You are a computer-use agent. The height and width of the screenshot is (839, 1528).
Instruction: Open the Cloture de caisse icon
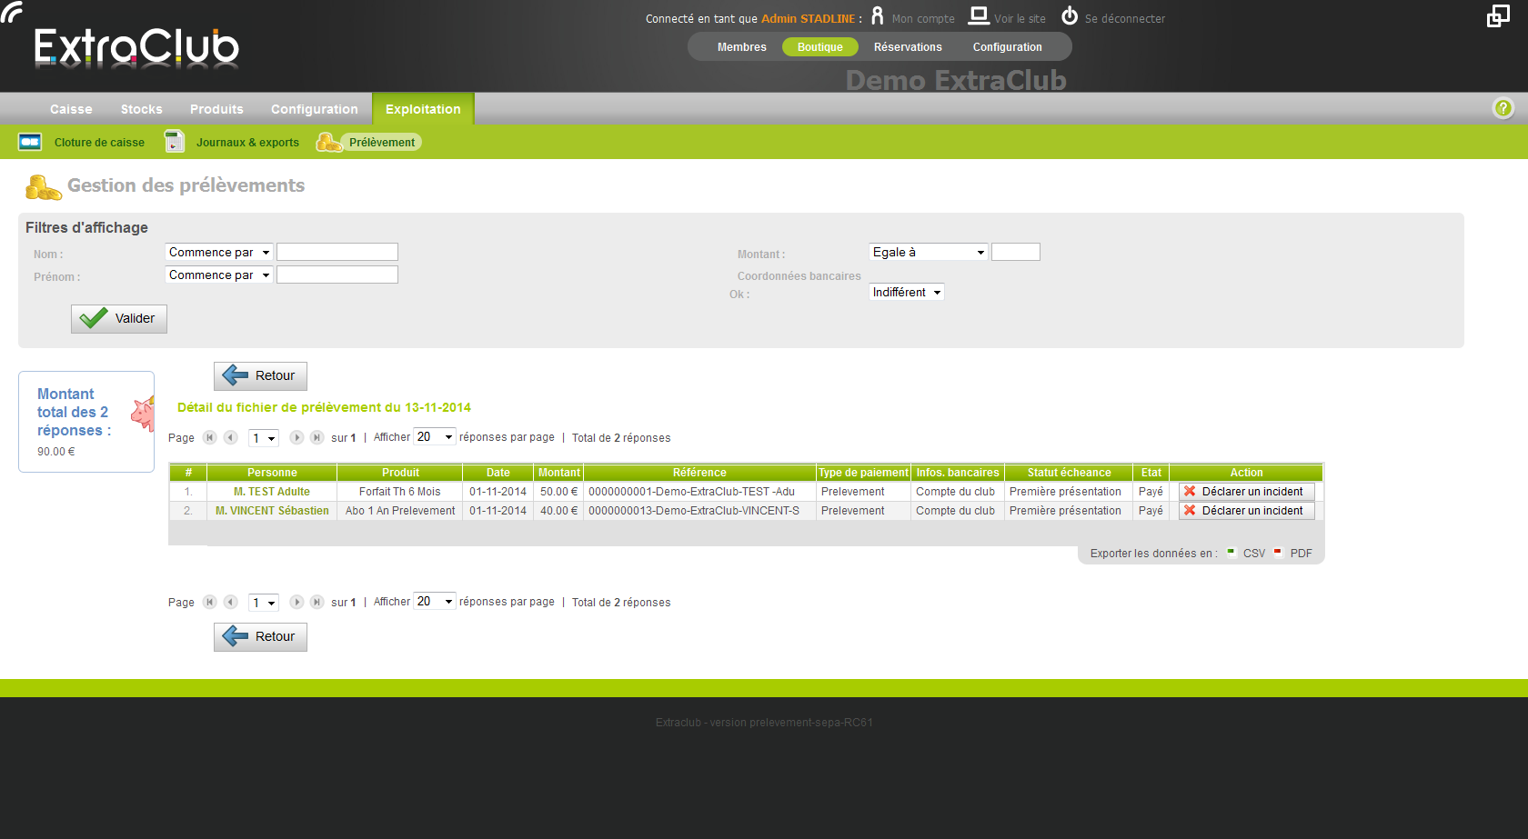(30, 142)
